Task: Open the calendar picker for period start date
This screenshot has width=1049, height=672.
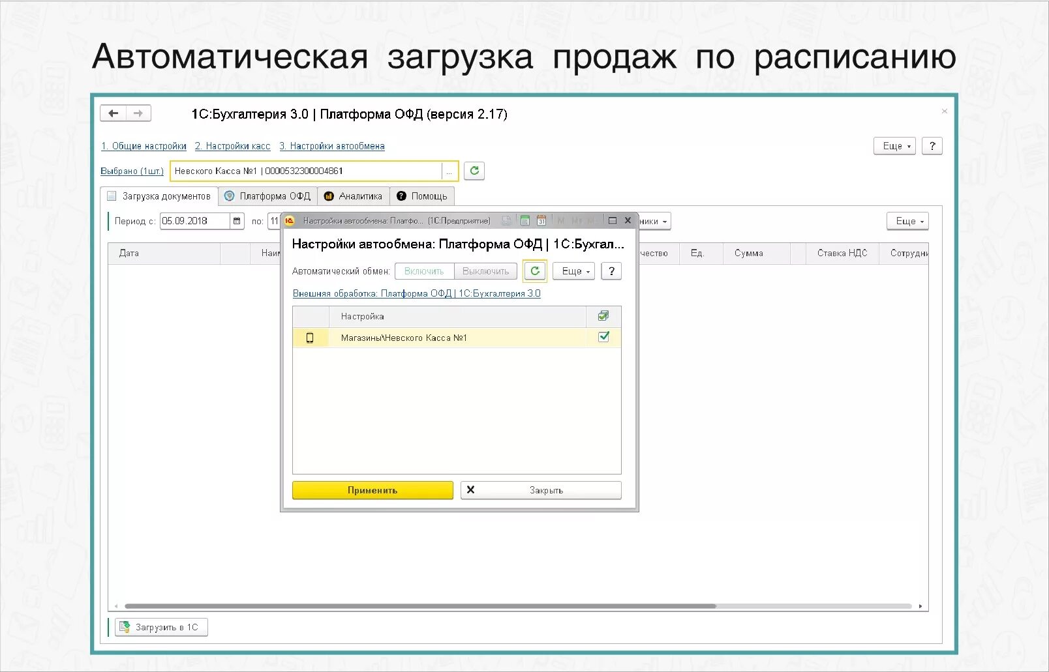Action: (237, 221)
